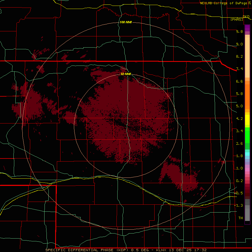Viewport: 252px width, 252px height.
Task: Click the TH threshold label
Action: click(241, 218)
